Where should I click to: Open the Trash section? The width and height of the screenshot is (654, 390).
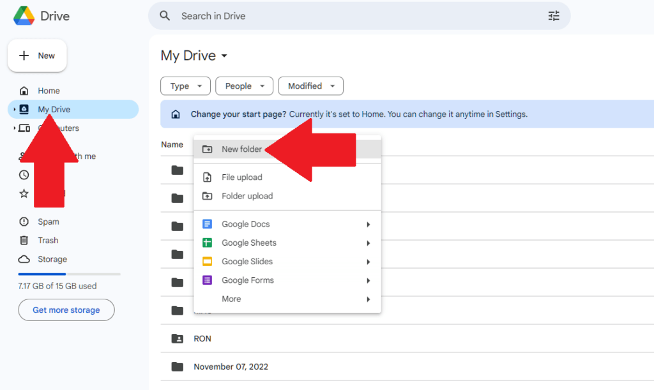click(x=39, y=241)
